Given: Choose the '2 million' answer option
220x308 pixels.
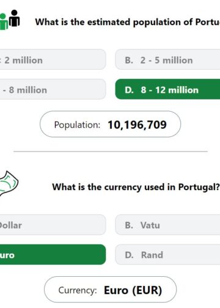Looking at the screenshot, I should [53, 59].
